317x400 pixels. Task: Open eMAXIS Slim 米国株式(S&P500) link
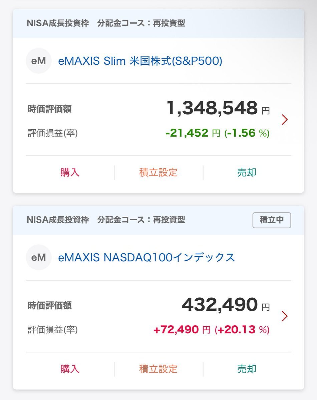(x=140, y=61)
